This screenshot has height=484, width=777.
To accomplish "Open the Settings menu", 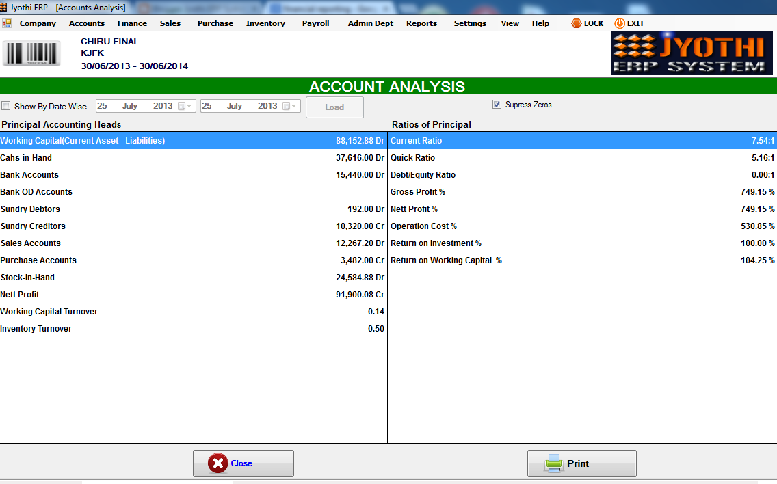I will click(470, 23).
